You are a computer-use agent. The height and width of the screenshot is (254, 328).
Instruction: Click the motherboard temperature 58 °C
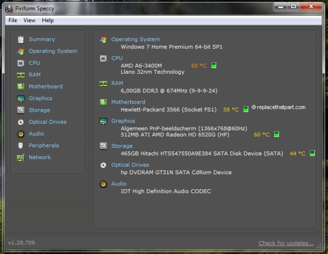pyautogui.click(x=231, y=110)
